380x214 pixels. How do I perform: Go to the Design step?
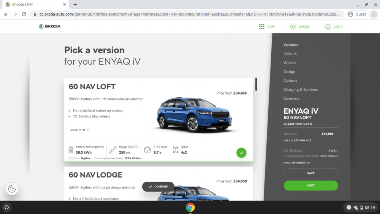coord(289,72)
